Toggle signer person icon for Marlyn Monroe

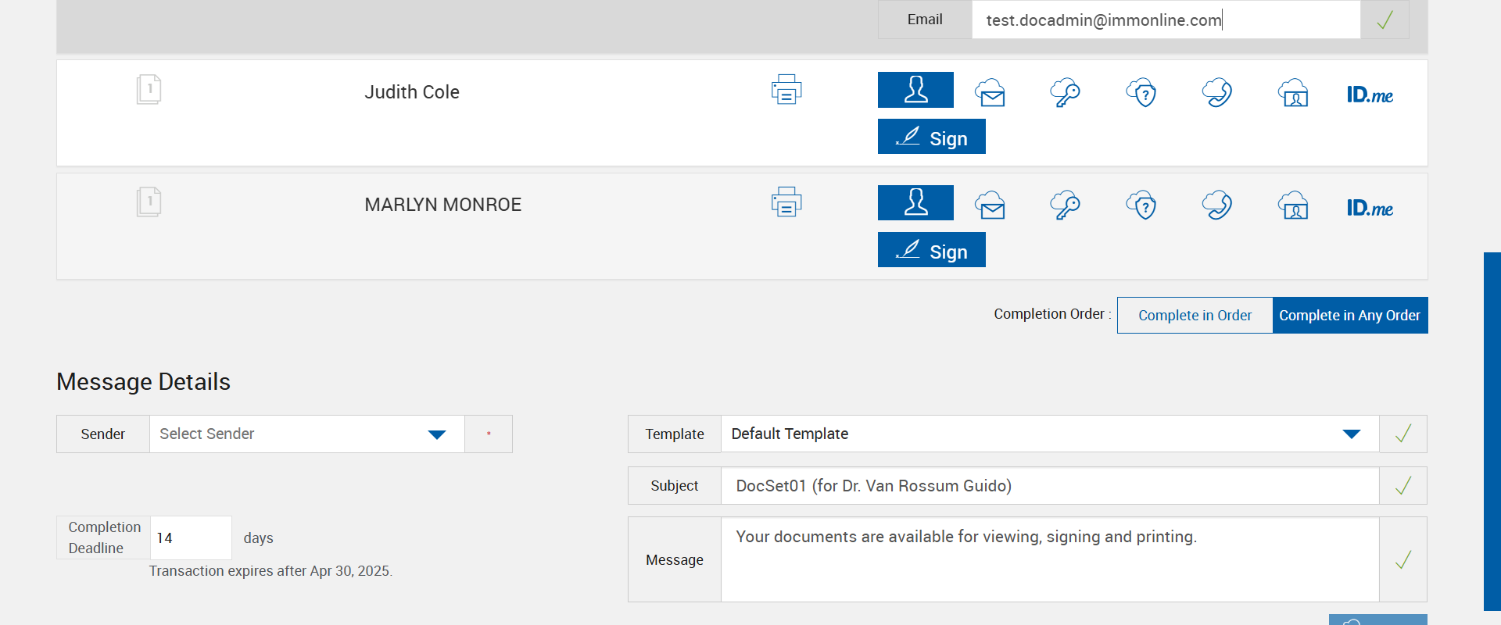click(x=915, y=203)
